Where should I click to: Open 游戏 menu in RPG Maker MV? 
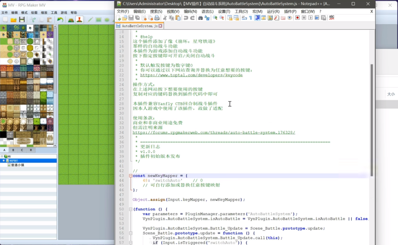[x=64, y=13]
